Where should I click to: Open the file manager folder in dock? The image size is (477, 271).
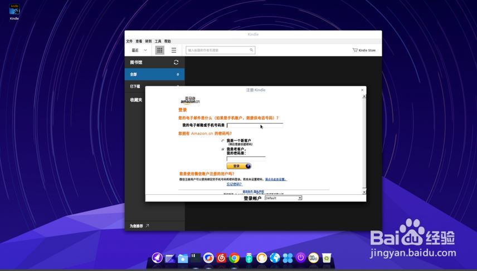coord(183,258)
